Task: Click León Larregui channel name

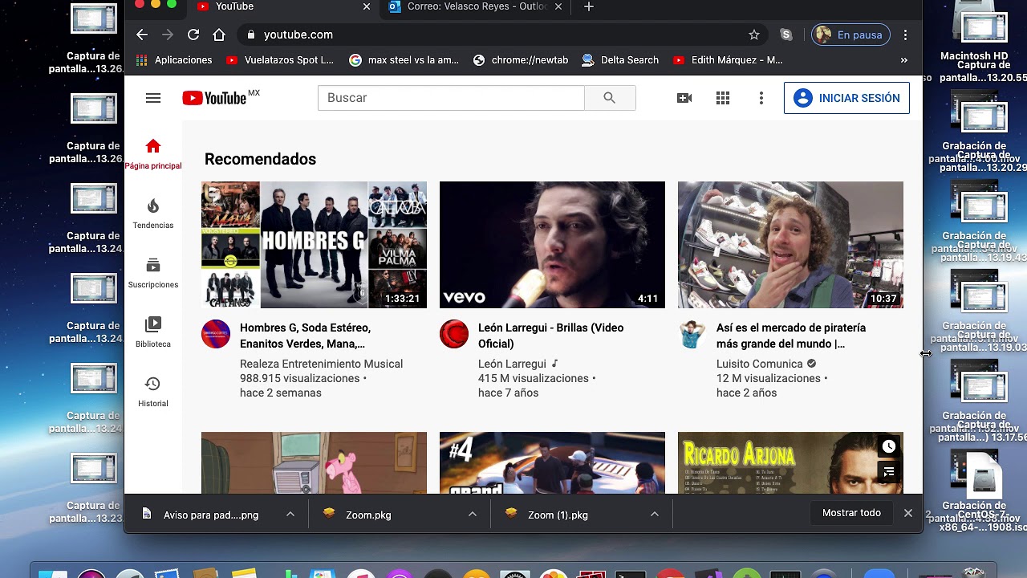Action: 512,364
